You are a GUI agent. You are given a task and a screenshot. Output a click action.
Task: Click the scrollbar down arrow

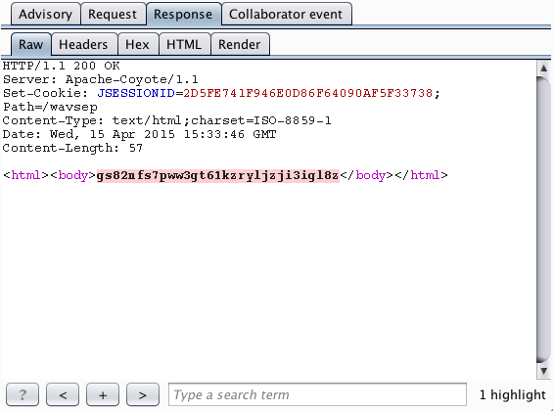544,371
